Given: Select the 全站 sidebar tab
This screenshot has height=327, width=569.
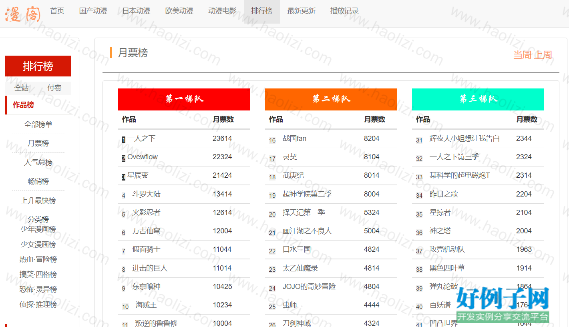Looking at the screenshot, I should (x=22, y=88).
